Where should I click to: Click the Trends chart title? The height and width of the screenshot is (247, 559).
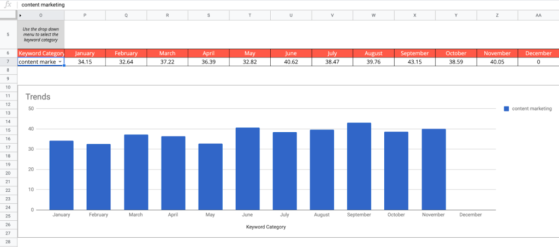point(38,97)
